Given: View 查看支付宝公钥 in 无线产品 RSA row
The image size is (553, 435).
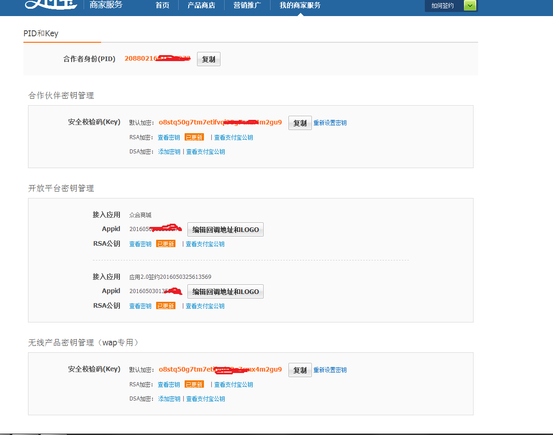Looking at the screenshot, I should pos(233,384).
